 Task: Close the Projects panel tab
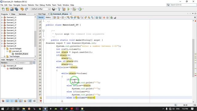tap(9, 14)
